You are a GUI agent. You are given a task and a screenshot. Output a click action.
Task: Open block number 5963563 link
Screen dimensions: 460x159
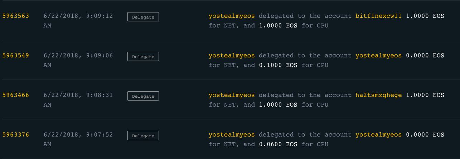16,16
